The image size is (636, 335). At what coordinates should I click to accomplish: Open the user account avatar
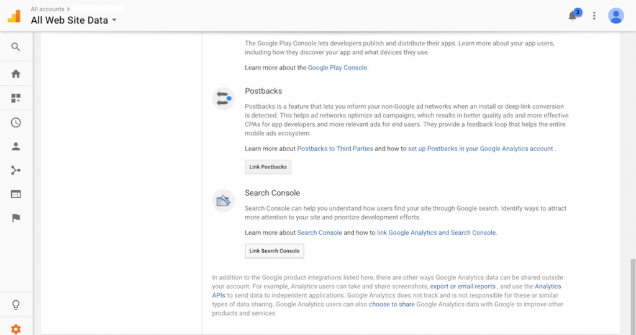(x=616, y=16)
